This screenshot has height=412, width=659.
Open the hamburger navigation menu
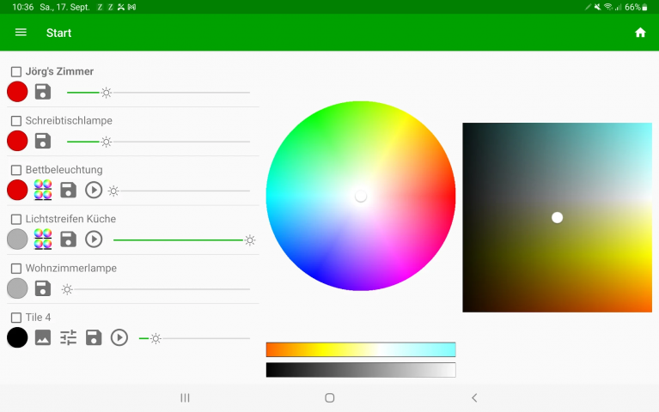[21, 33]
